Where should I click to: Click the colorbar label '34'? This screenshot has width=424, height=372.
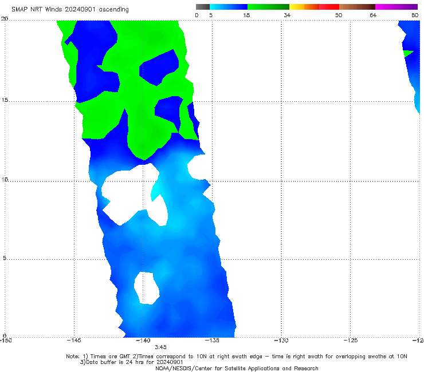point(287,15)
